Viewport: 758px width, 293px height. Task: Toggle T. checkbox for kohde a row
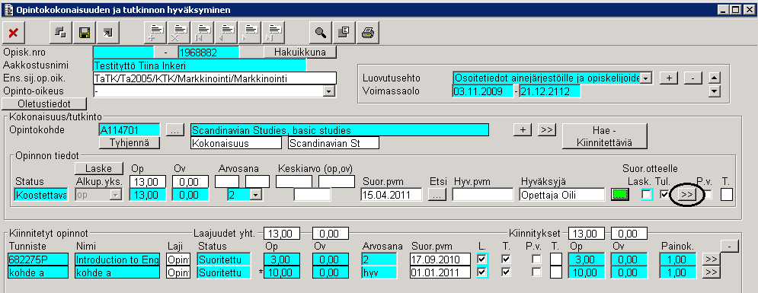point(506,272)
